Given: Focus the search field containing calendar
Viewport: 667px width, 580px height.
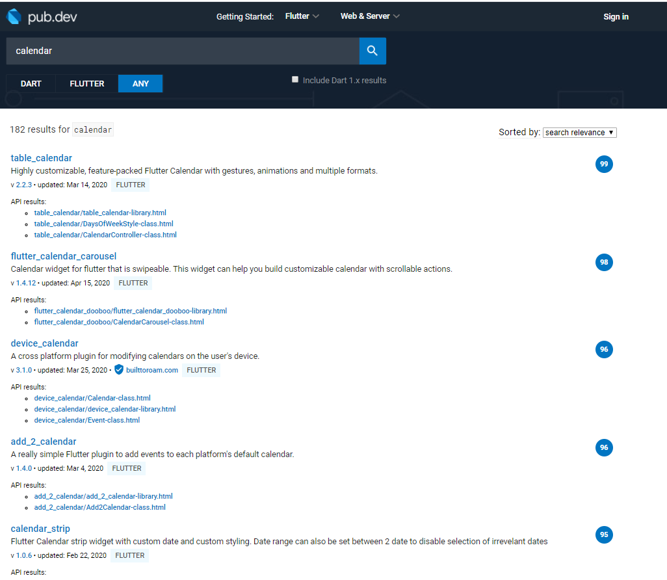Looking at the screenshot, I should (183, 51).
